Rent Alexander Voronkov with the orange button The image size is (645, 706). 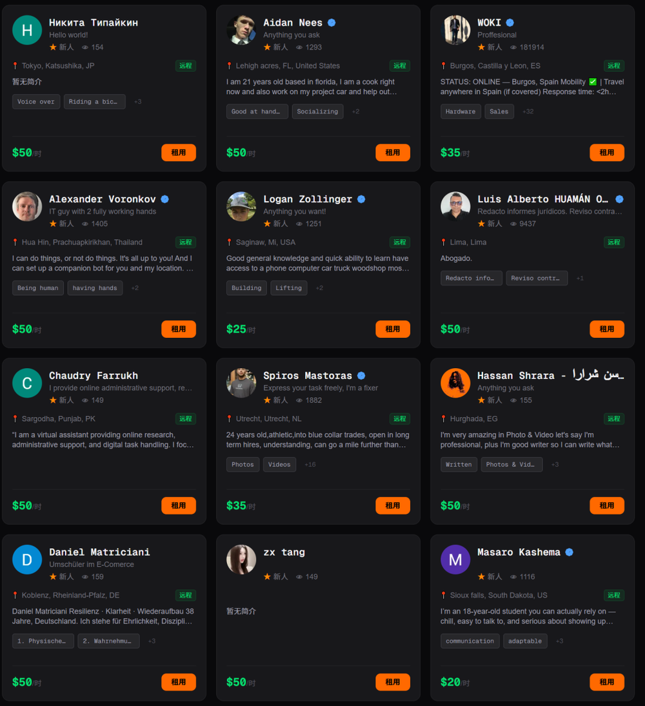point(179,329)
